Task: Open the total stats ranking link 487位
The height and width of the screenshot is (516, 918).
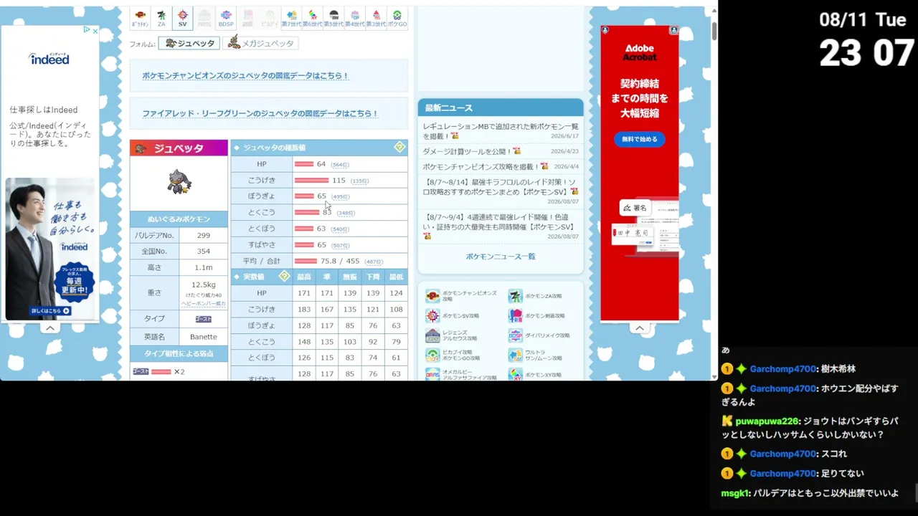Action: coord(374,262)
